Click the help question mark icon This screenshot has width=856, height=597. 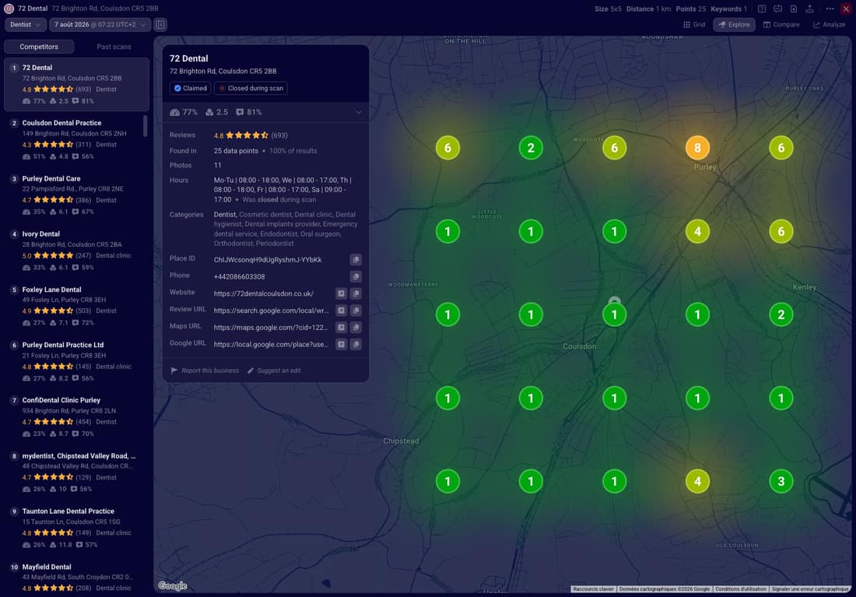pyautogui.click(x=762, y=9)
